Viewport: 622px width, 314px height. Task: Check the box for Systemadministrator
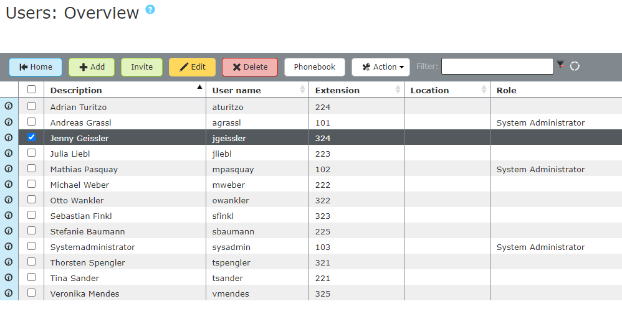[x=31, y=246]
